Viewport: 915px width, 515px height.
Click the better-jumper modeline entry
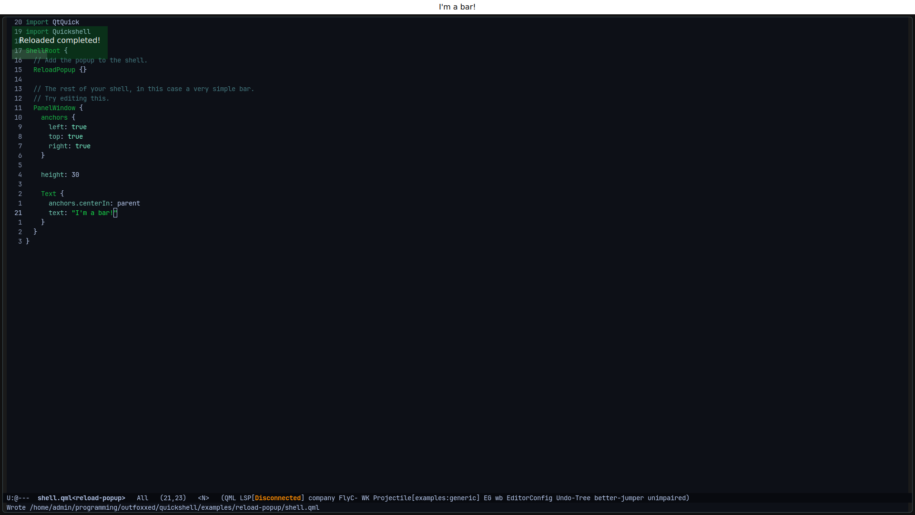[619, 498]
